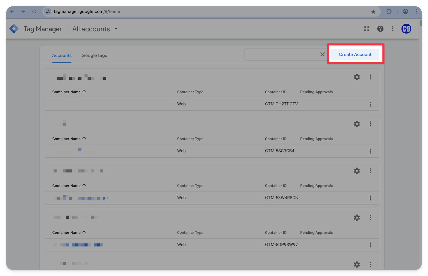Image resolution: width=428 pixels, height=276 pixels.
Task: Open the Google apps grid icon
Action: click(367, 29)
